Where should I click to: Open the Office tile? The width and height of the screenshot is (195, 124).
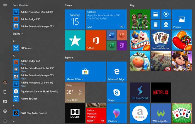click(x=96, y=40)
